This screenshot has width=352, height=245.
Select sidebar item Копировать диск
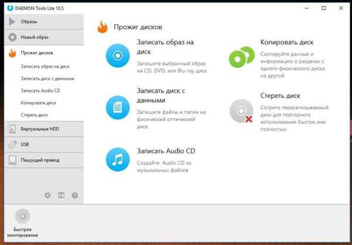(x=38, y=103)
